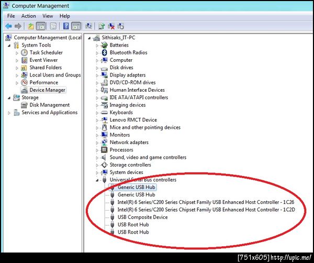
Task: Select Host Controller ending in 1C2D
Action: click(x=206, y=210)
